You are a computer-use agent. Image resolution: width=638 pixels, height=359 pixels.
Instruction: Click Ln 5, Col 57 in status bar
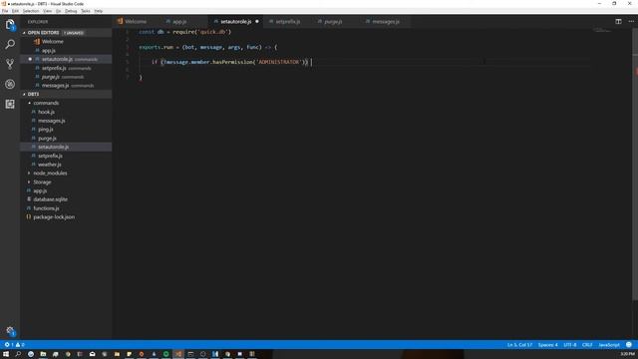[x=519, y=345]
